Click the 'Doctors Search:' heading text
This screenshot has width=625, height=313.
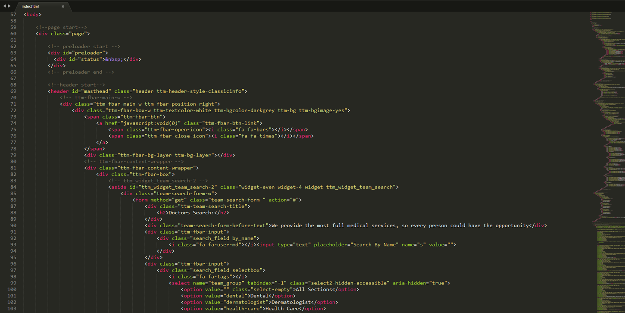[x=191, y=213]
